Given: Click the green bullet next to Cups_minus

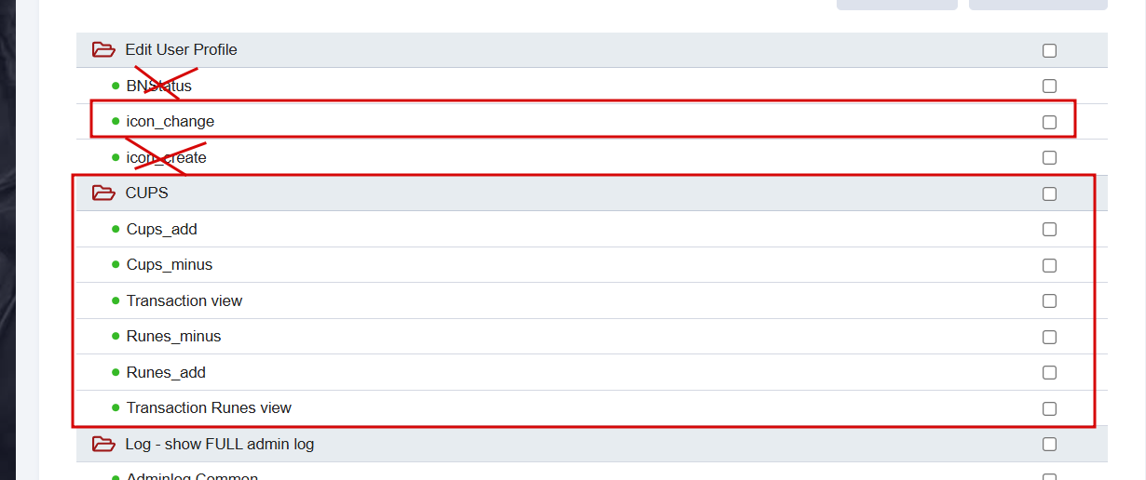Looking at the screenshot, I should 116,265.
